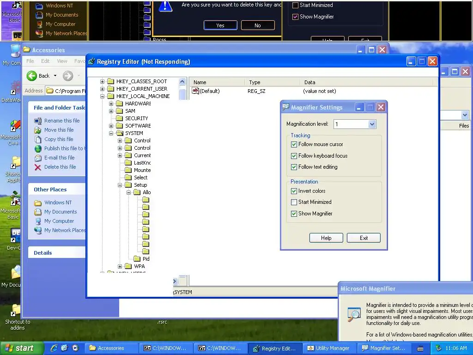Select the SECURITY key folder icon

pos(120,118)
